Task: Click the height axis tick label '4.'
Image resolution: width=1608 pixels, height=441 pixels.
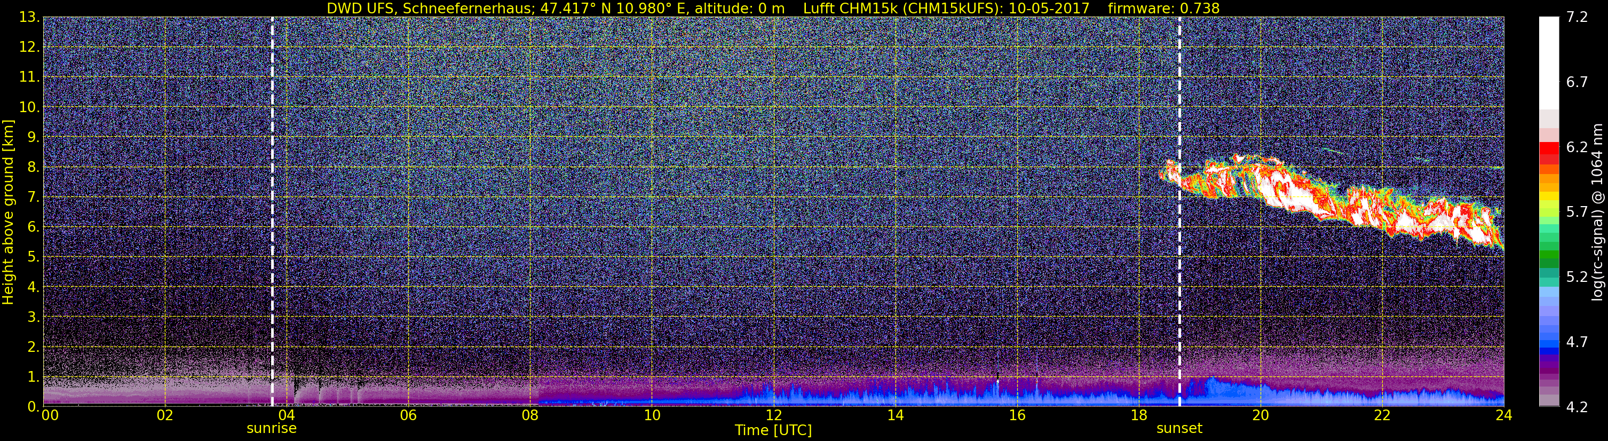Action: tap(34, 287)
